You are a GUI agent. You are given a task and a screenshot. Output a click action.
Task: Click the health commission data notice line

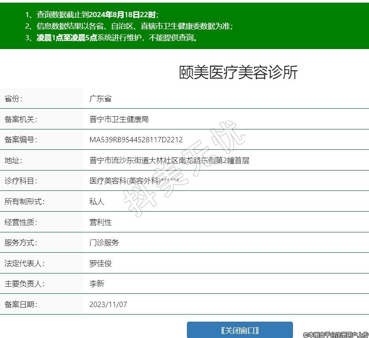(x=129, y=26)
